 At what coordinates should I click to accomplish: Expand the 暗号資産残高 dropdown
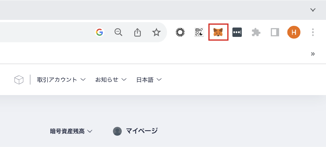(x=71, y=131)
